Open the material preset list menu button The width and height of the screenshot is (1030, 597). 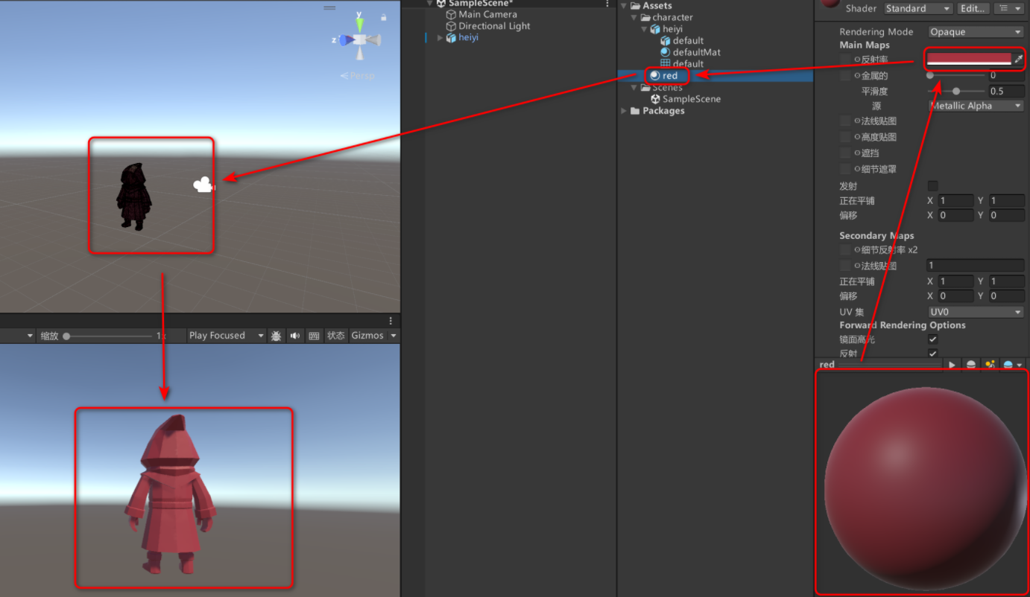1008,9
